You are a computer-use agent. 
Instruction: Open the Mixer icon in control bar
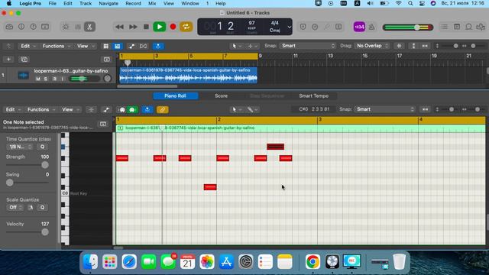pos(78,27)
